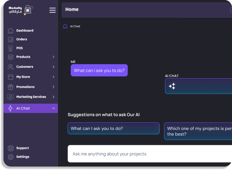
Task: Click the Support lifebuoy icon
Action: click(11, 148)
